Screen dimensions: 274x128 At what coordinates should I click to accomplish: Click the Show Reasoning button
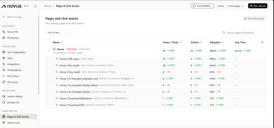pyautogui.click(x=254, y=19)
